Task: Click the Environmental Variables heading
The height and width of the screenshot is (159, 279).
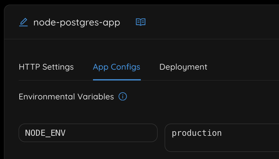Action: (x=66, y=97)
